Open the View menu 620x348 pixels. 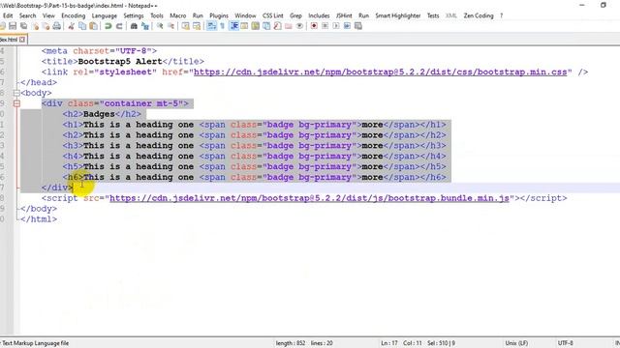48,15
